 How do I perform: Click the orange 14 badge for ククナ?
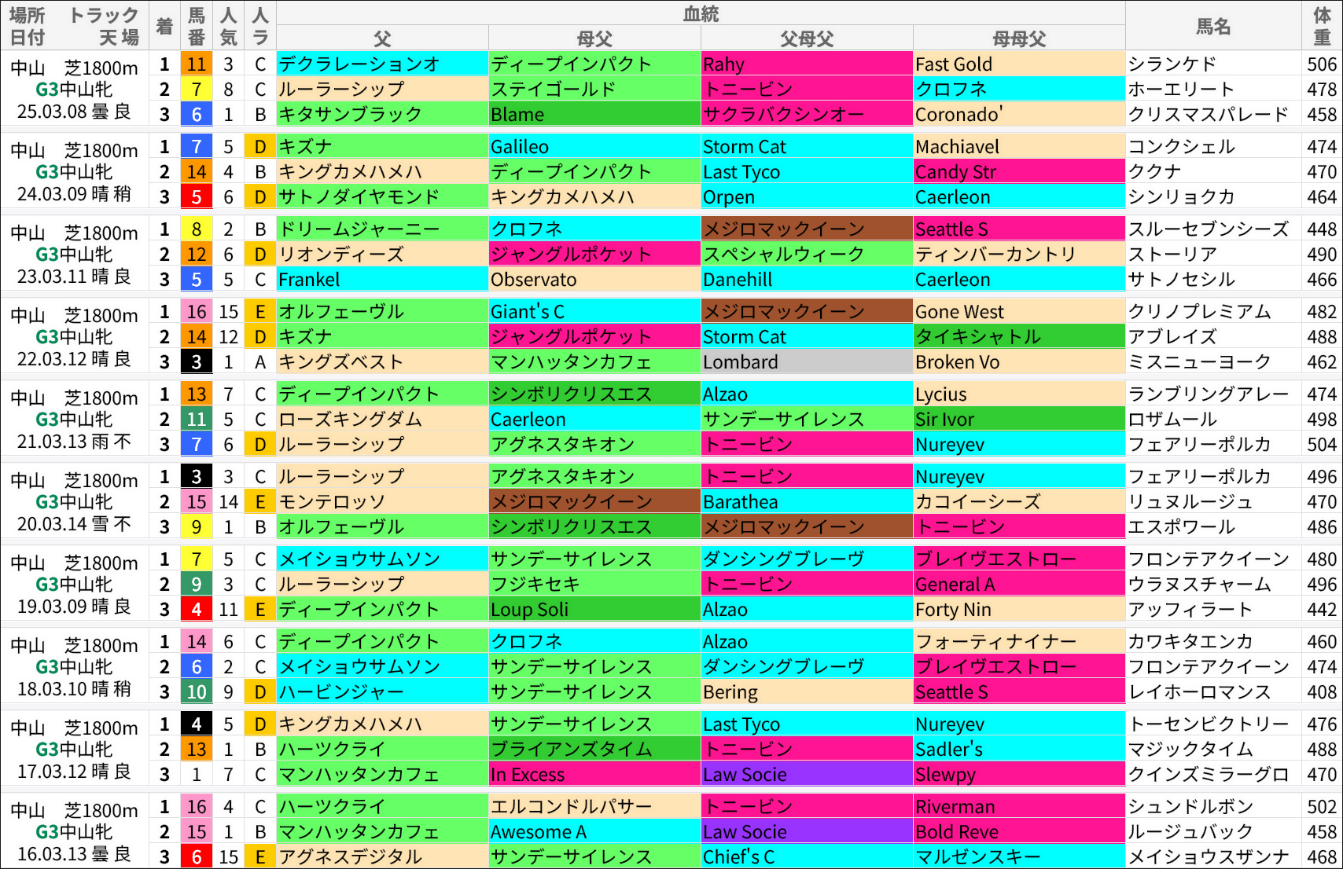click(x=196, y=171)
